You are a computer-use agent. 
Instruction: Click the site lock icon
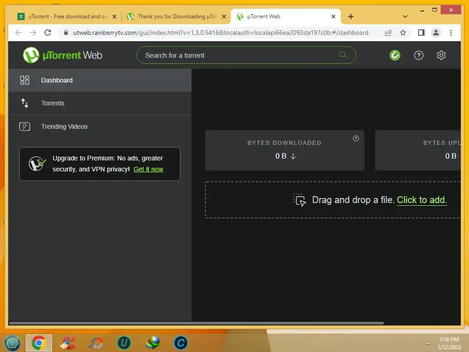pos(66,33)
